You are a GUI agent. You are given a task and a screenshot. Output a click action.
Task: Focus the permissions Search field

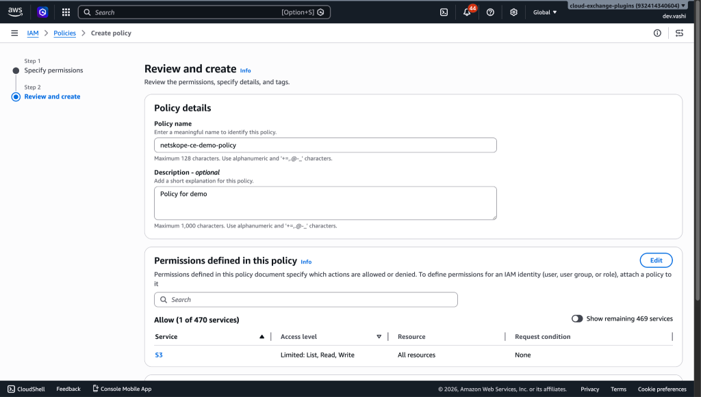coord(306,300)
